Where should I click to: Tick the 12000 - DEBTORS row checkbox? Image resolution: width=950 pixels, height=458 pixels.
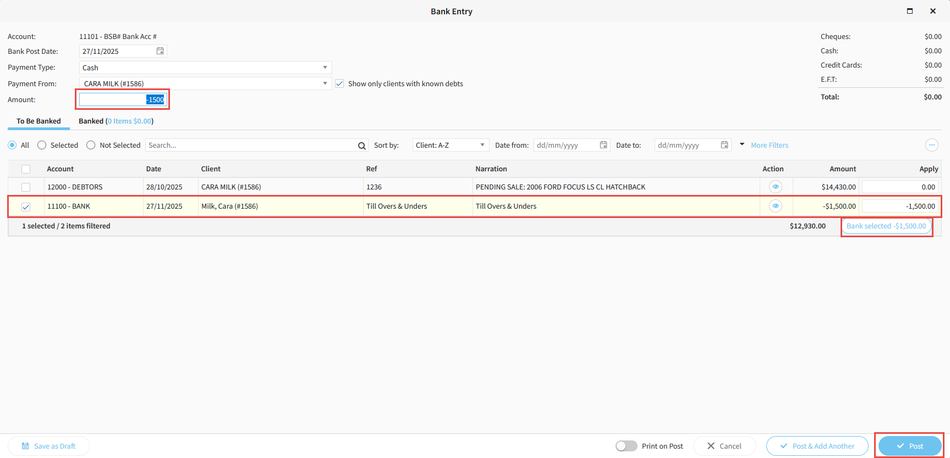click(26, 187)
